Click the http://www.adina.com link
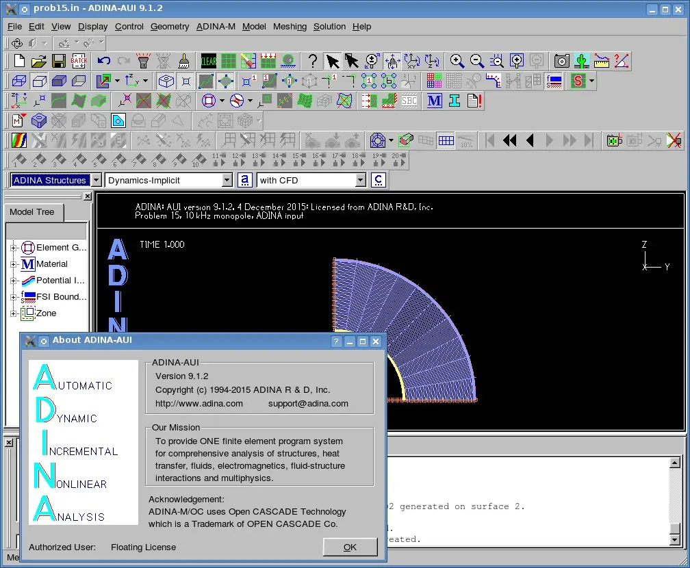690x568 pixels. click(x=199, y=404)
